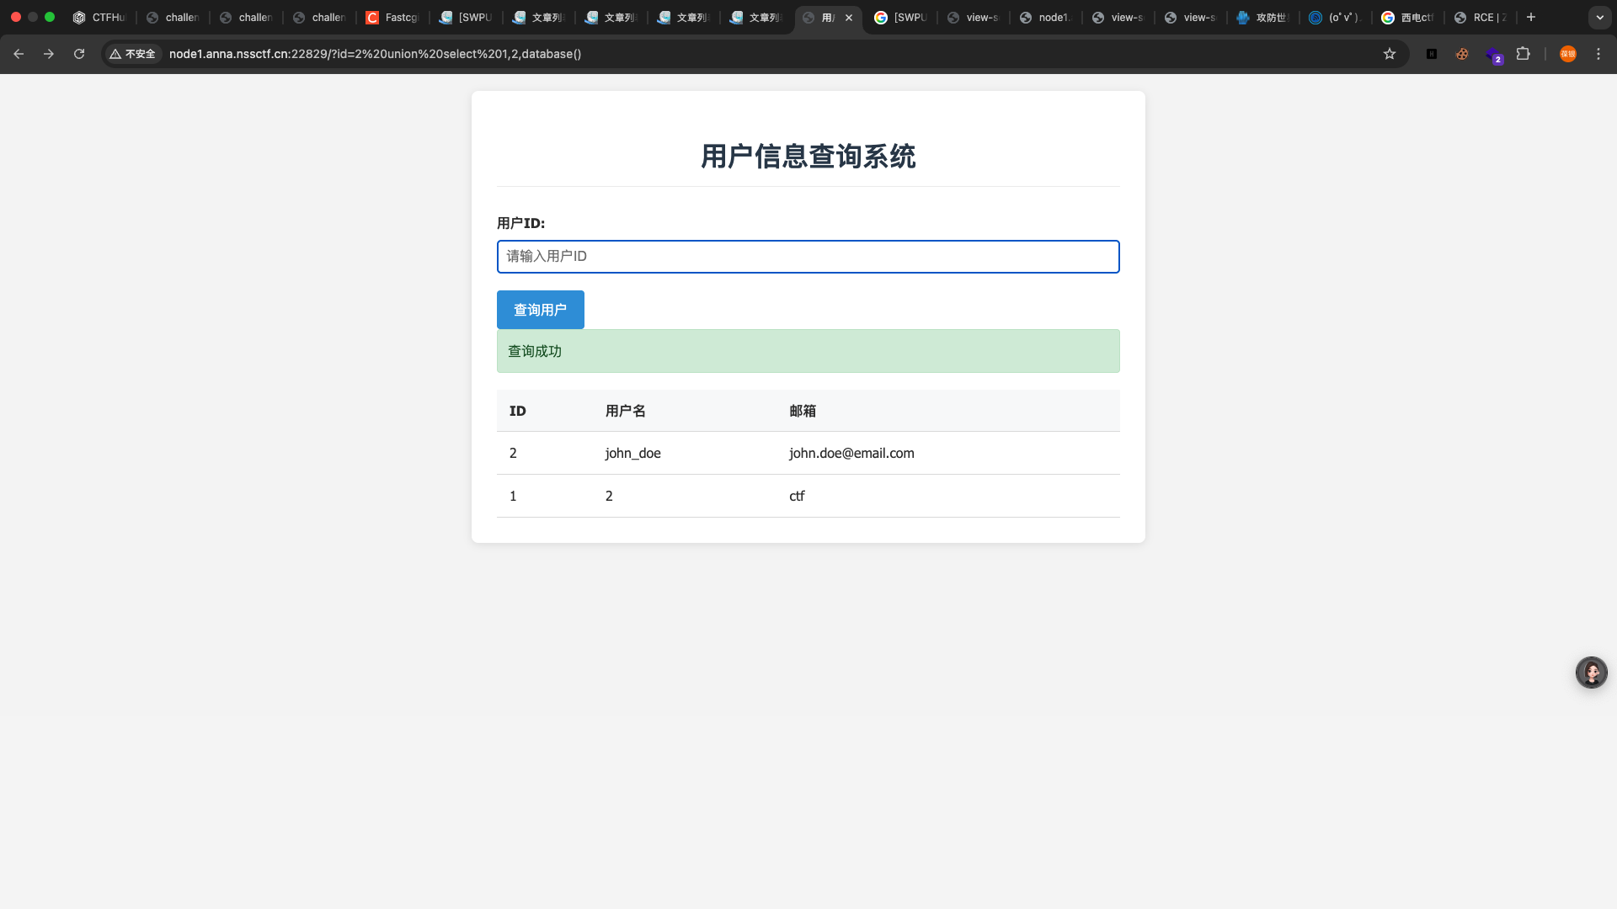Go forward in browser history
This screenshot has width=1617, height=909.
click(49, 54)
